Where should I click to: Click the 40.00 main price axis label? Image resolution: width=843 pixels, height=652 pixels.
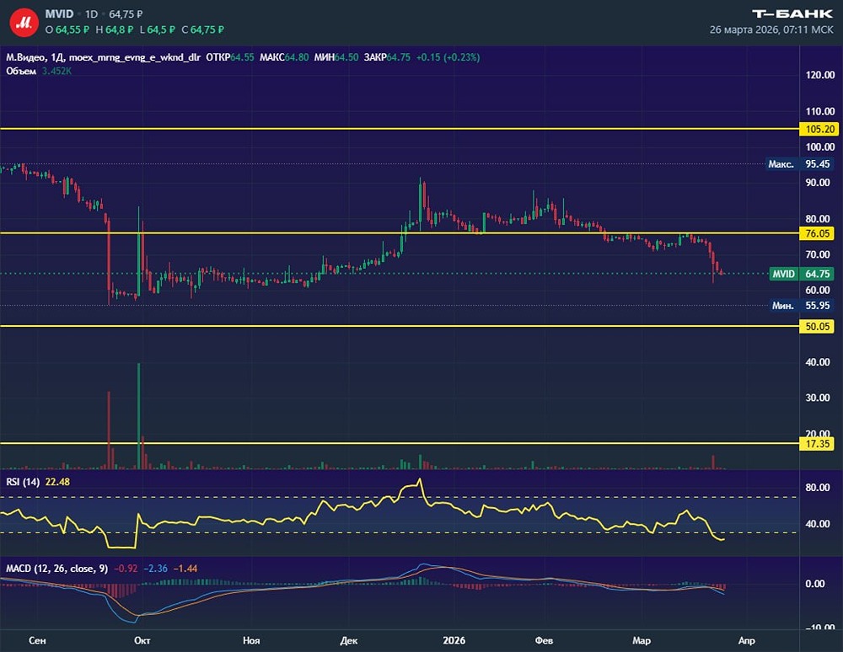tap(818, 362)
